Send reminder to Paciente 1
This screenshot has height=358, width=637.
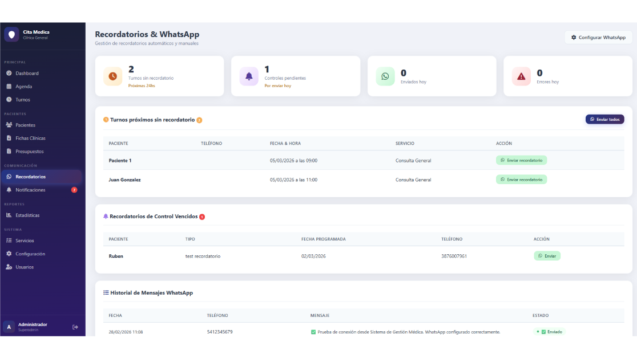(x=521, y=160)
